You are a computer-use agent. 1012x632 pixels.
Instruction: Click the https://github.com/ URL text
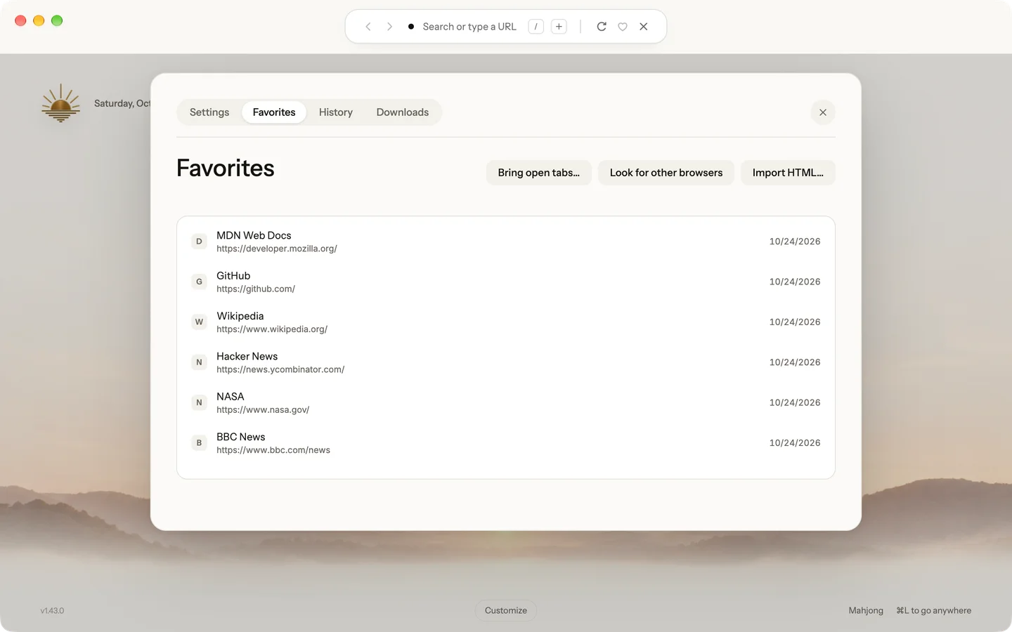[x=256, y=289]
